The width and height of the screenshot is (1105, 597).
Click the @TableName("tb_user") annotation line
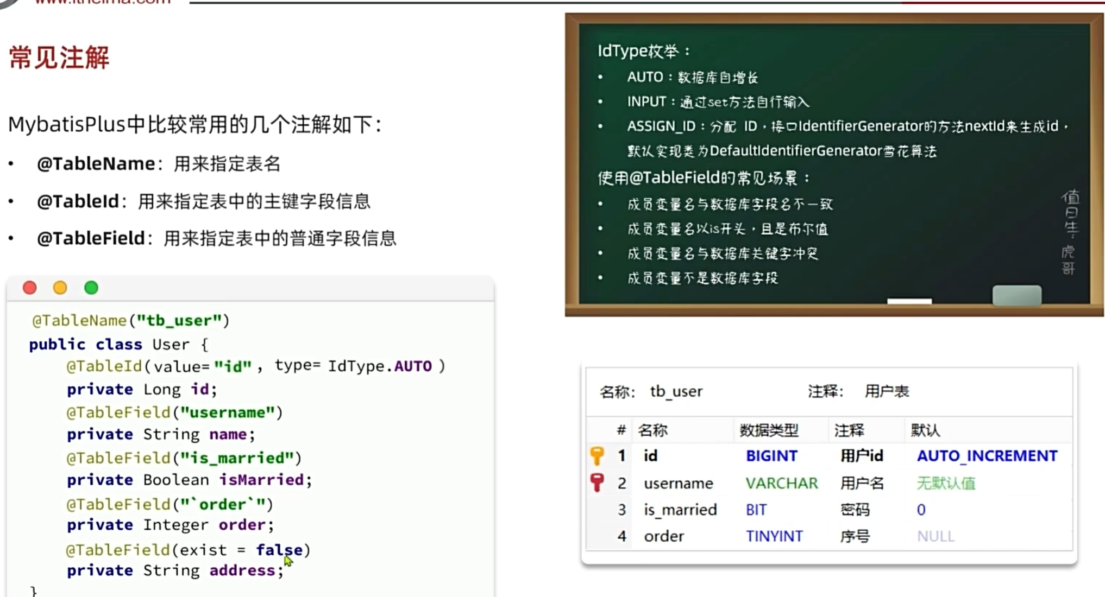[x=130, y=320]
